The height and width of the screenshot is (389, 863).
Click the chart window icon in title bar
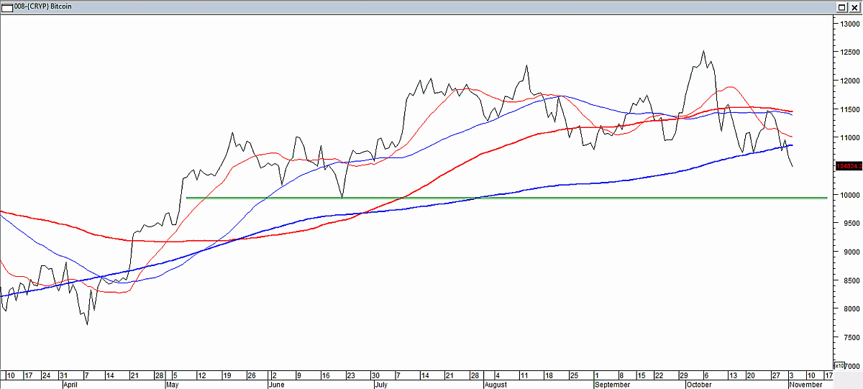click(x=6, y=6)
